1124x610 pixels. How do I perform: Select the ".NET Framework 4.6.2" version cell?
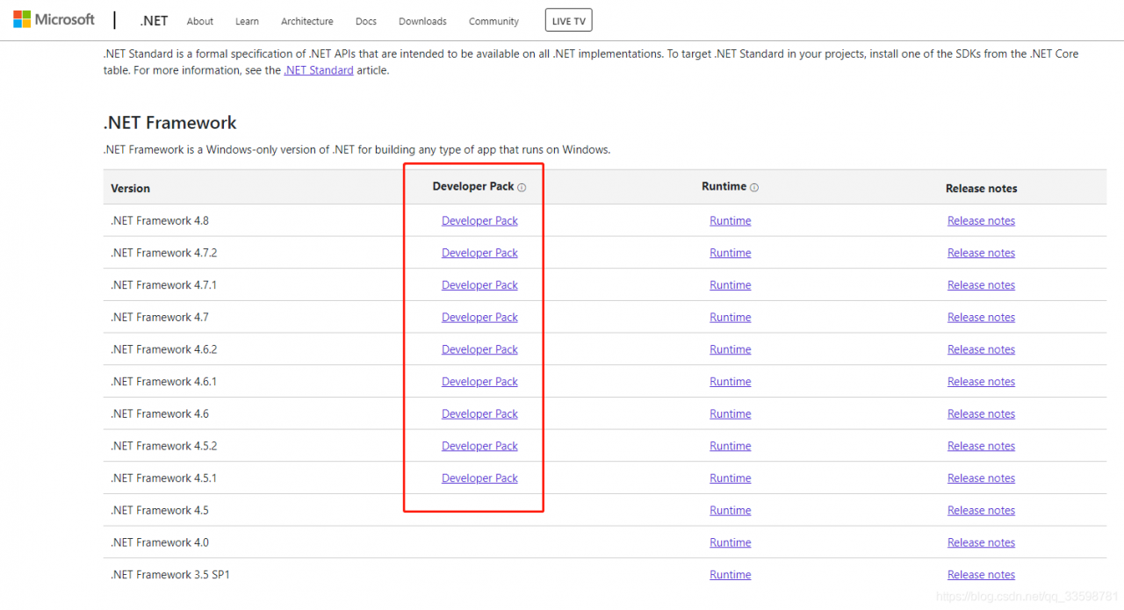164,349
